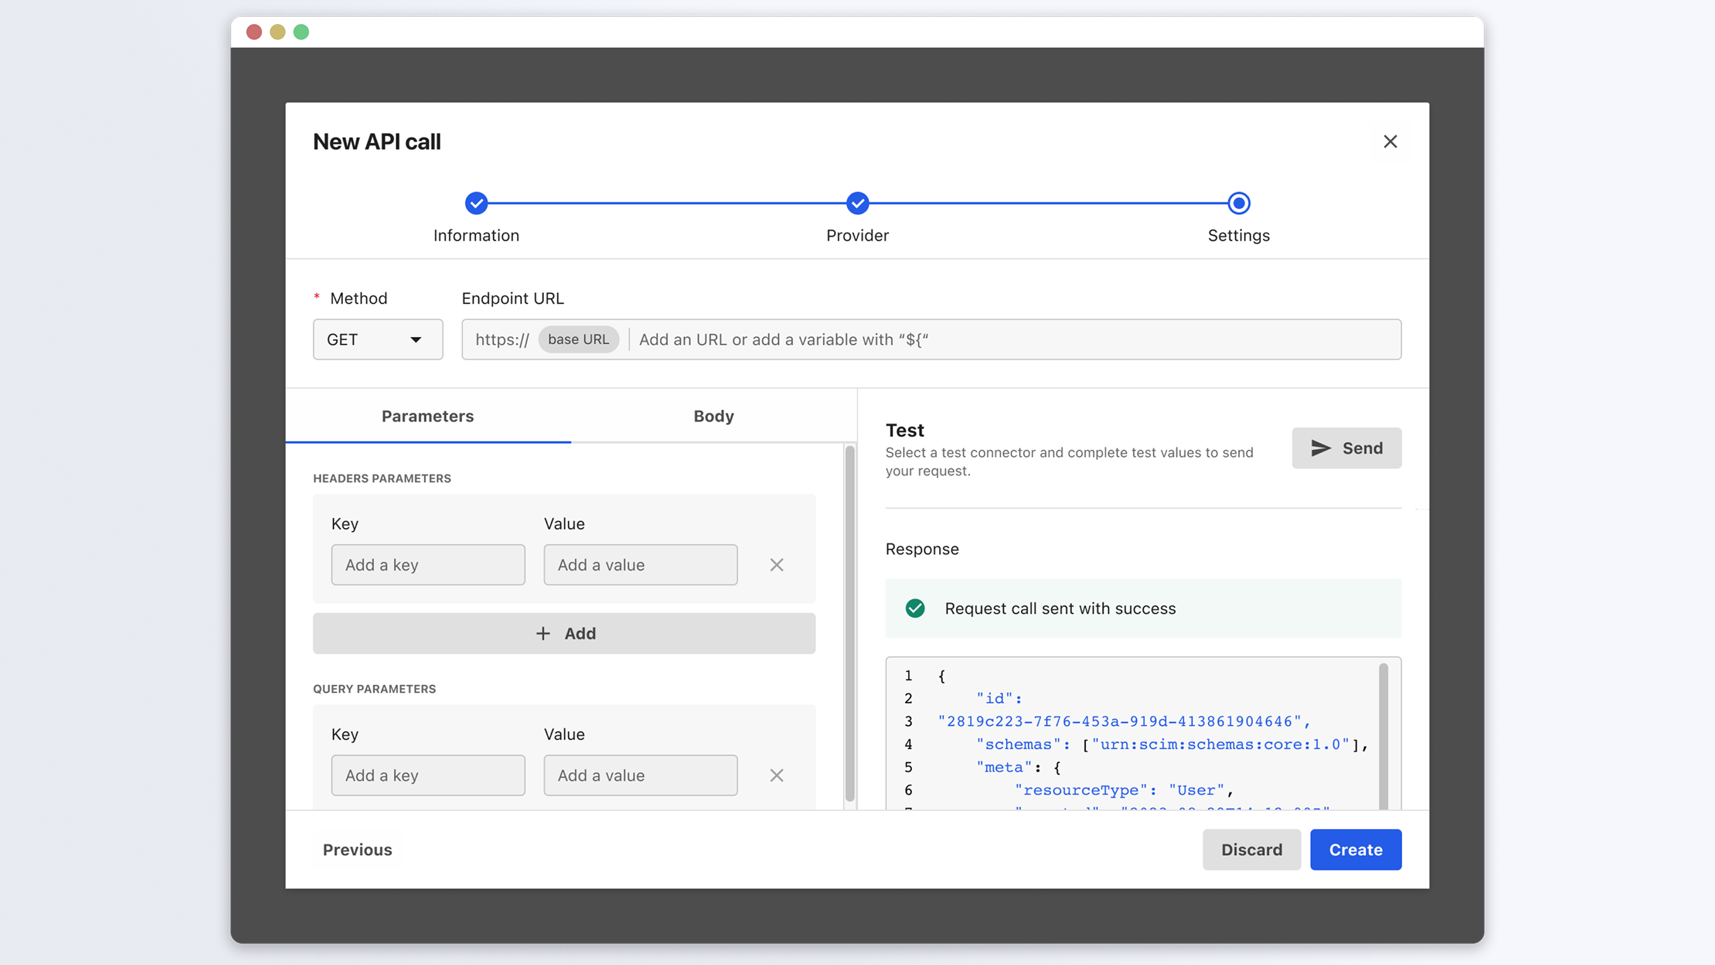
Task: Remove the headers parameter row
Action: pos(776,565)
